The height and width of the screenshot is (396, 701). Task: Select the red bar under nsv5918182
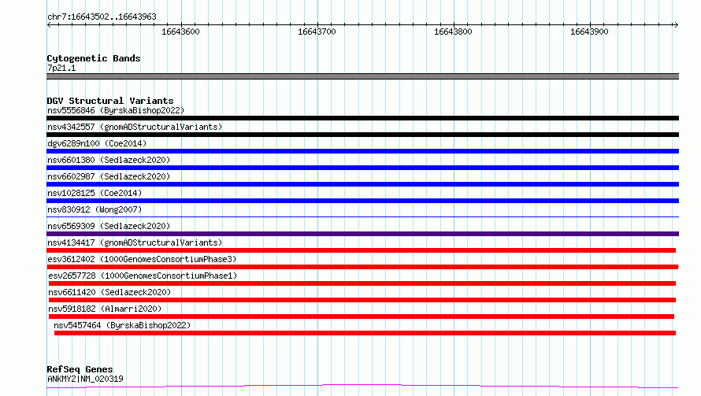pos(362,316)
